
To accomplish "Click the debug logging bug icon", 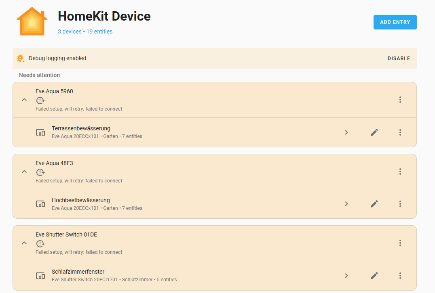I will point(21,59).
